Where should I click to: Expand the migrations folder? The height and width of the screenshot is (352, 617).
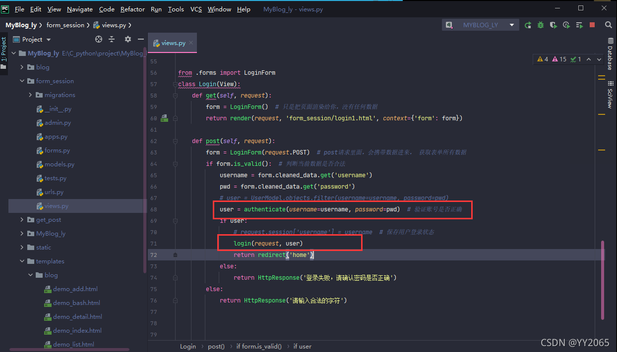30,95
